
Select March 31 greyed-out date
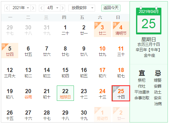(47, 29)
